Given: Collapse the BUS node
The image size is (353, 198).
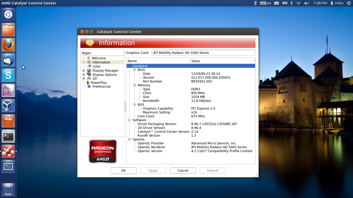Looking at the screenshot, I should point(135,105).
